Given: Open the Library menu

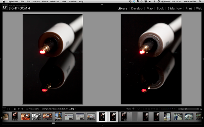Looking at the screenshot, I should (36, 2).
